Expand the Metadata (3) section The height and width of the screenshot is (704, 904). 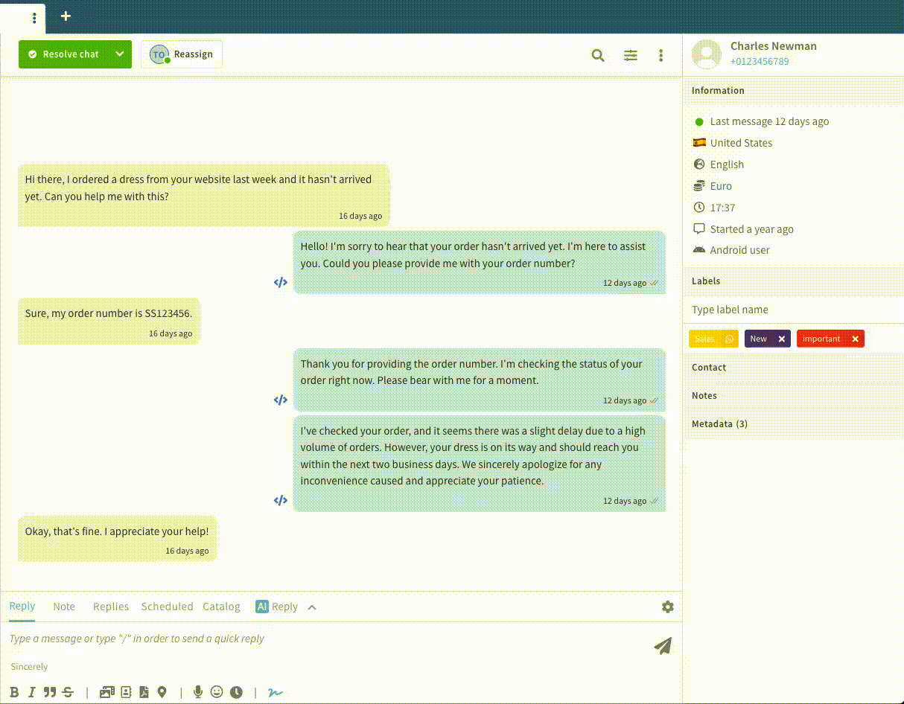[719, 424]
